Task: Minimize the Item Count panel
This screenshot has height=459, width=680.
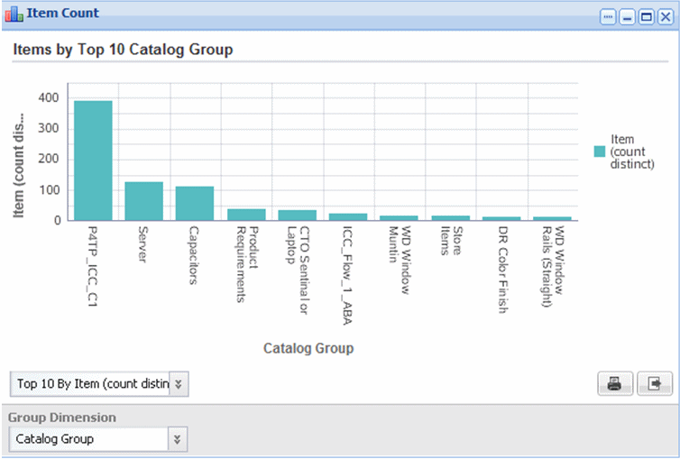Action: click(x=627, y=17)
